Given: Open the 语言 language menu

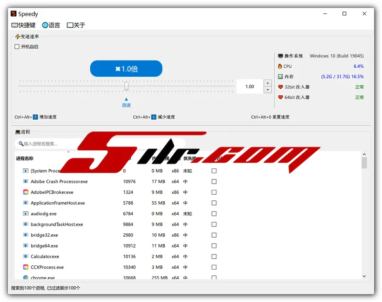Looking at the screenshot, I should 51,25.
